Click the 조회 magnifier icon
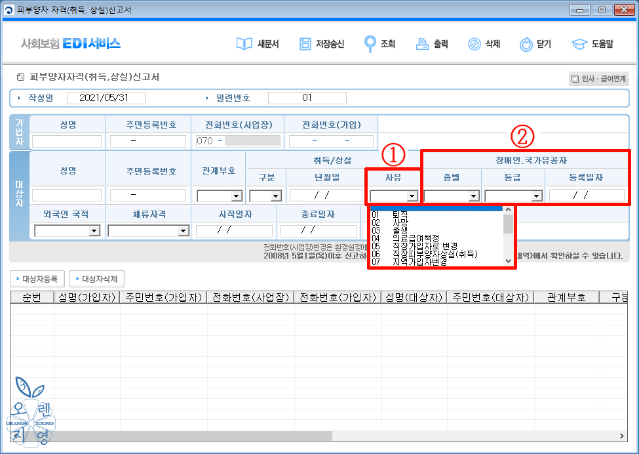639x454 pixels. (370, 44)
